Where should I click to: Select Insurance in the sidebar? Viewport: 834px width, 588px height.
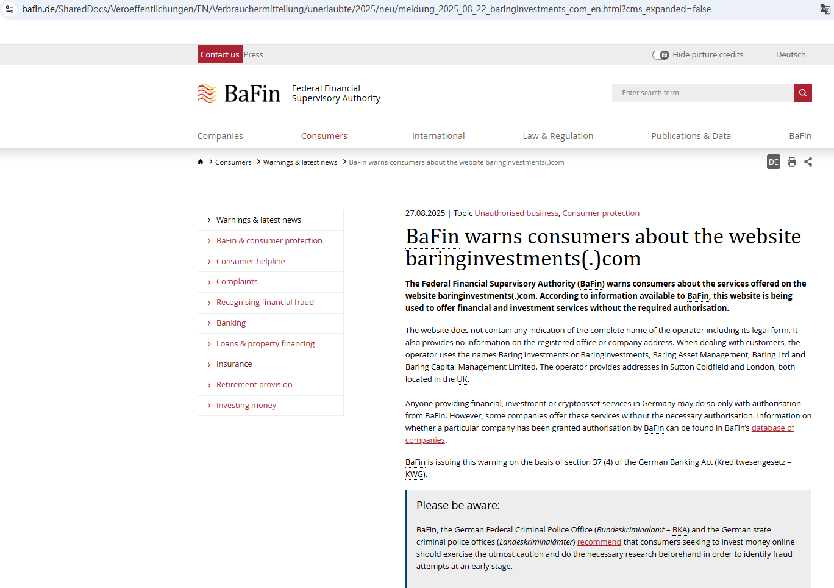(x=271, y=364)
